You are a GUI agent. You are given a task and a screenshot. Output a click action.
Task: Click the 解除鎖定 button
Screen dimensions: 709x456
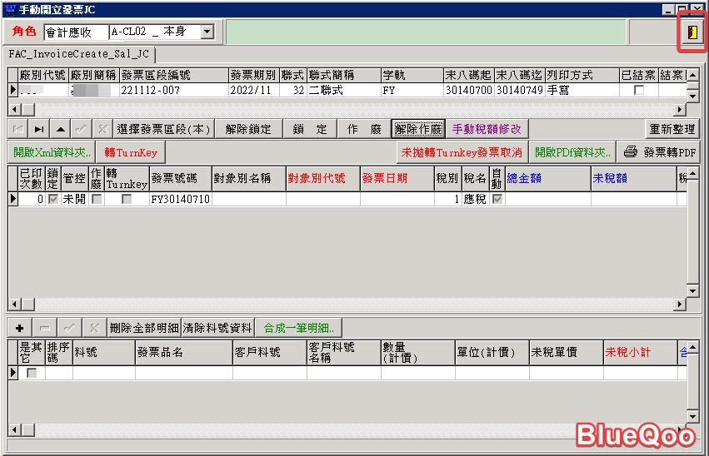click(248, 129)
